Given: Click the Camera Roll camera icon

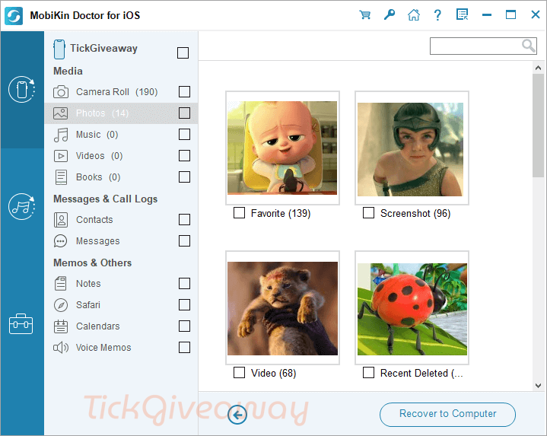Looking at the screenshot, I should click(61, 92).
